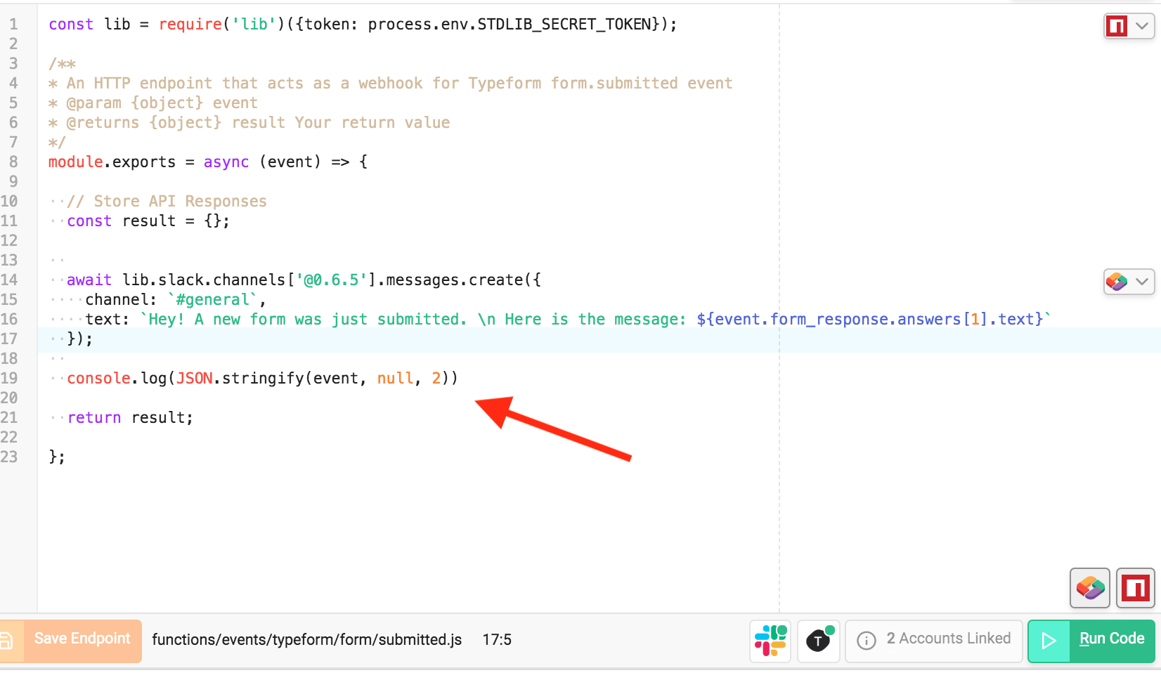This screenshot has width=1161, height=680.
Task: Click 'return result;' on line 21
Action: (x=130, y=417)
